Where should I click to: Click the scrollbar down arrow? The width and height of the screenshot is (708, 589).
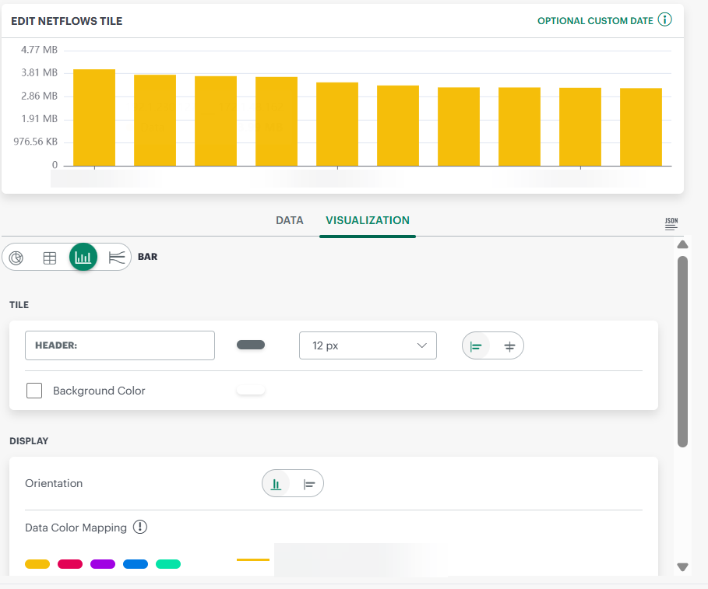click(x=683, y=567)
